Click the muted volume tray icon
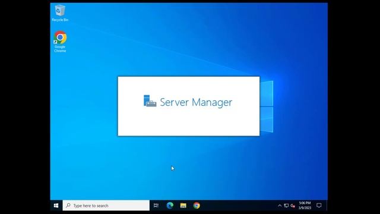Viewport: 380px width, 214px height. pyautogui.click(x=293, y=206)
